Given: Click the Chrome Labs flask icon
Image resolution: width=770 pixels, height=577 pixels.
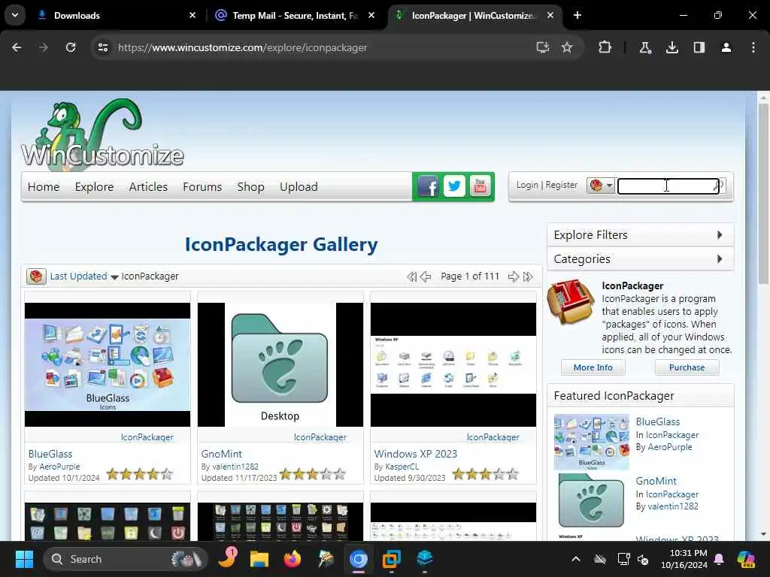Looking at the screenshot, I should 644,47.
